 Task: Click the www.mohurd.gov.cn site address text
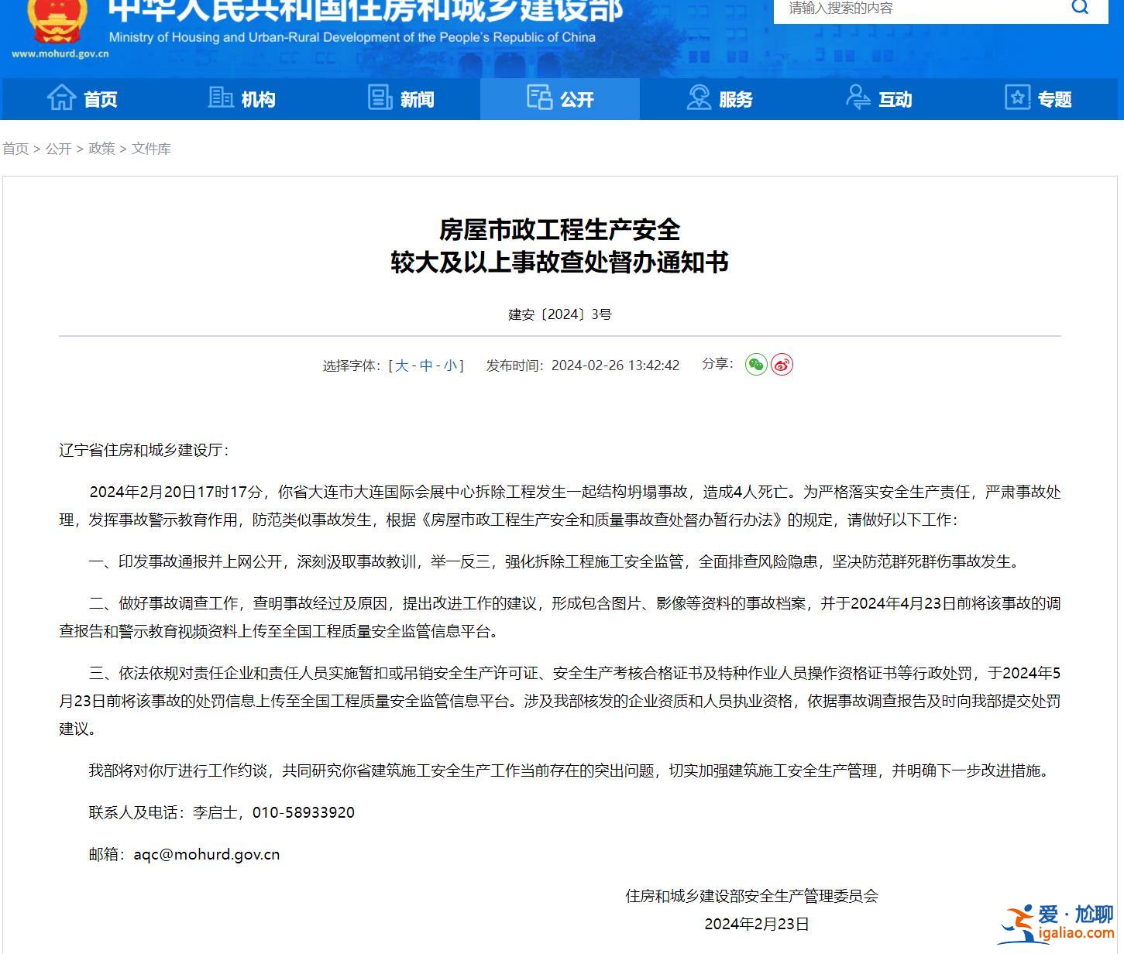pos(60,54)
